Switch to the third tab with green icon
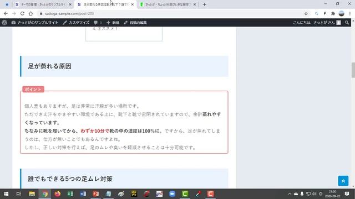 (168, 4)
